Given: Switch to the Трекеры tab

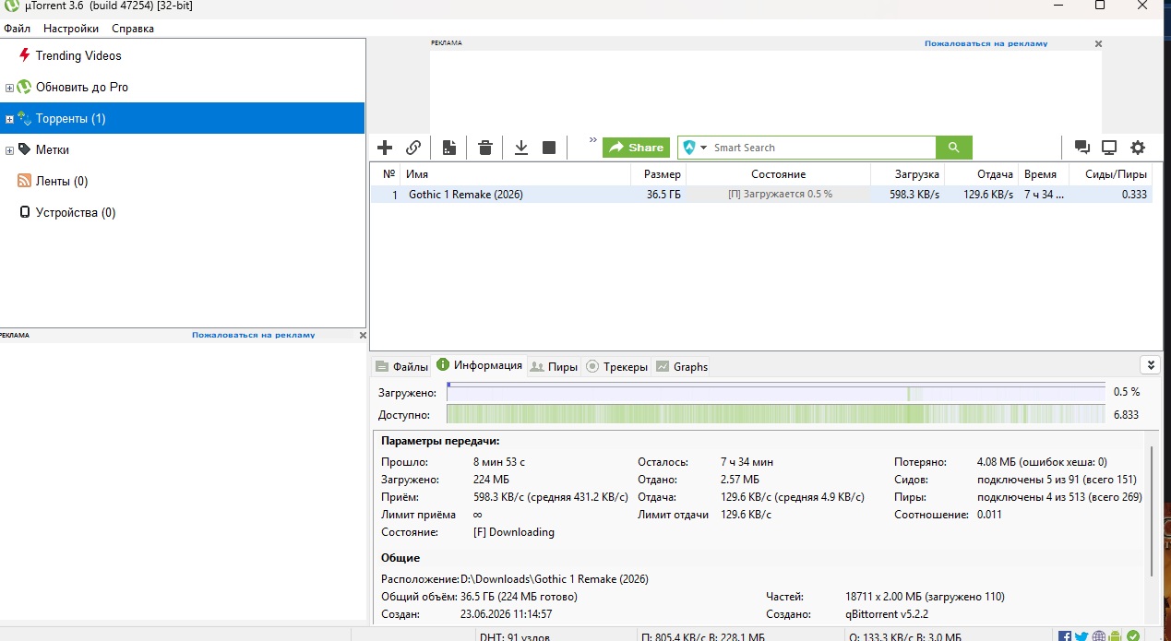Looking at the screenshot, I should (616, 366).
